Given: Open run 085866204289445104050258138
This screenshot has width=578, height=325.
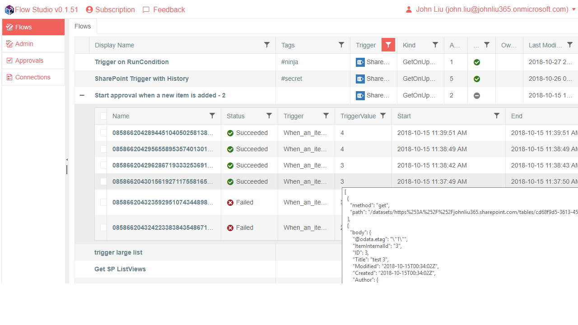Looking at the screenshot, I should point(163,133).
